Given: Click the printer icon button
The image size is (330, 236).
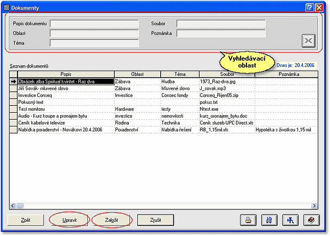Looking at the screenshot, I should pos(248,220).
